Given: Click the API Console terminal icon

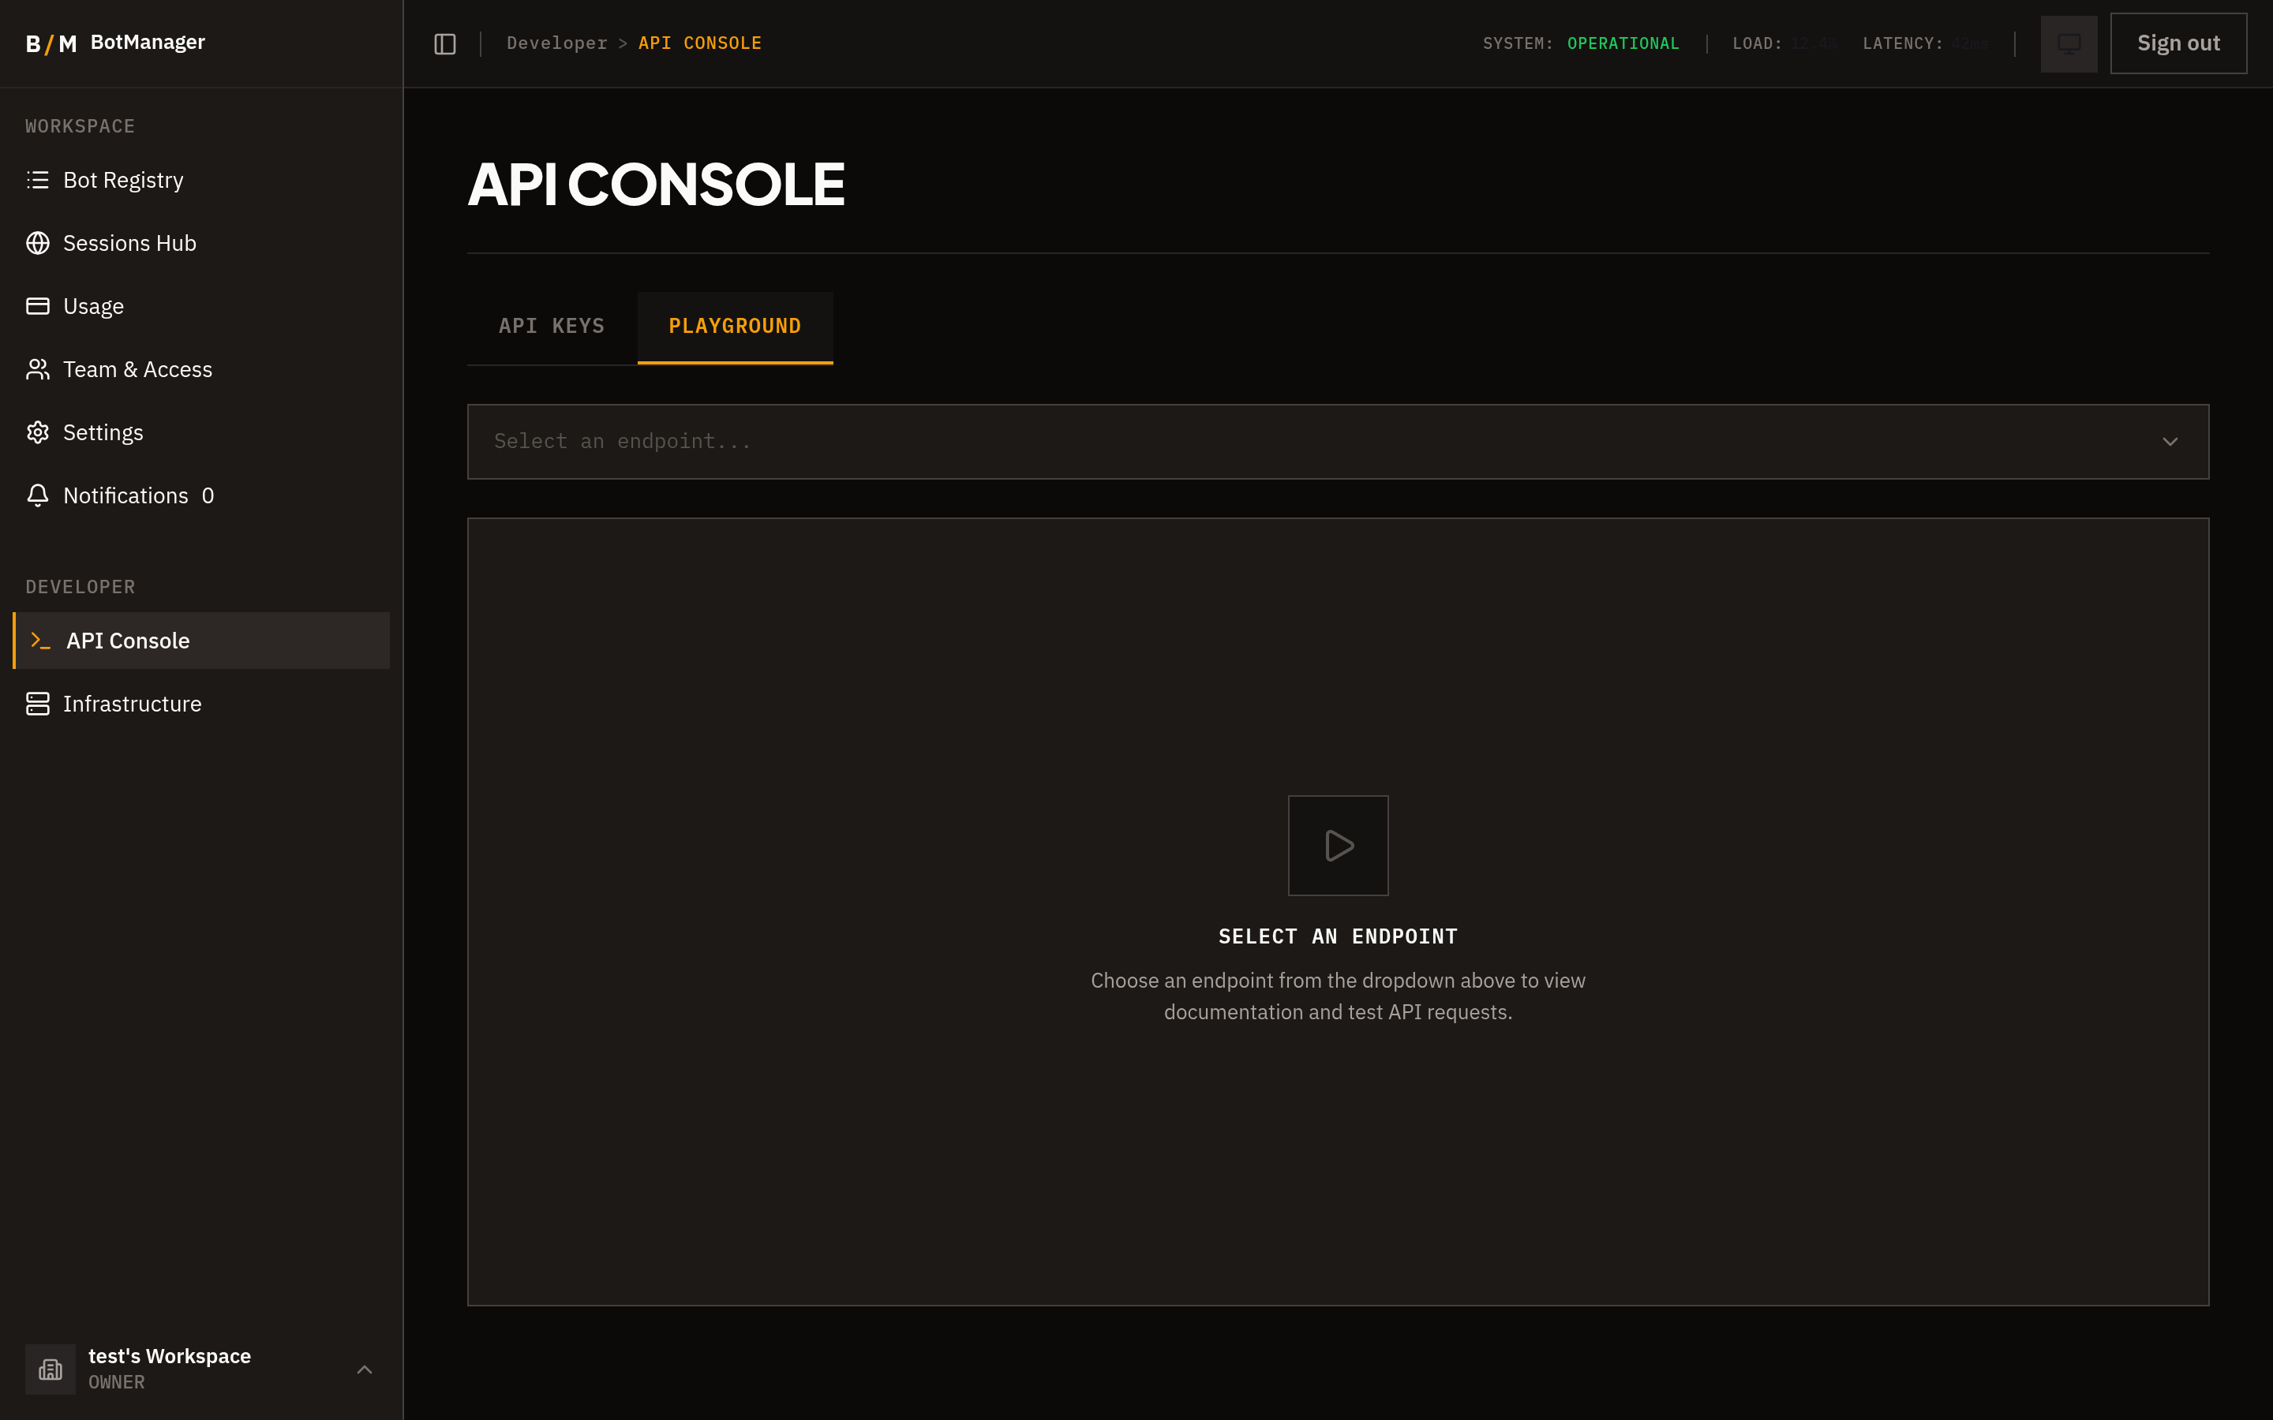Looking at the screenshot, I should (x=40, y=641).
